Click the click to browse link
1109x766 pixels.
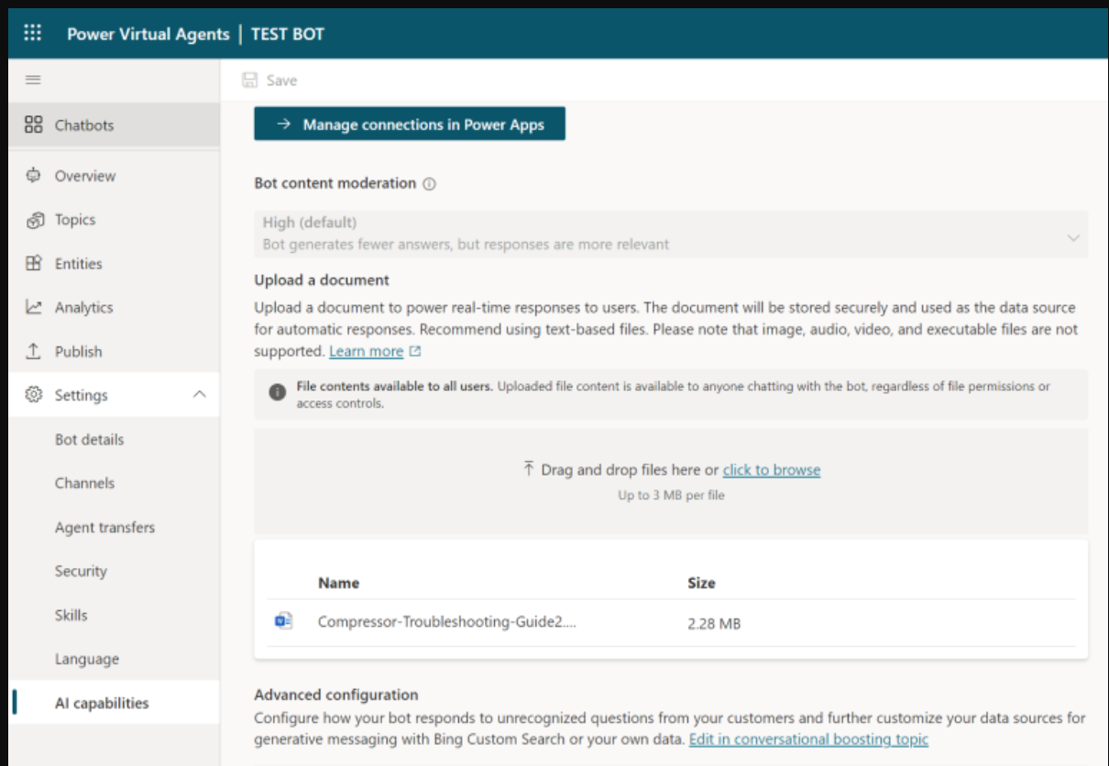tap(772, 470)
